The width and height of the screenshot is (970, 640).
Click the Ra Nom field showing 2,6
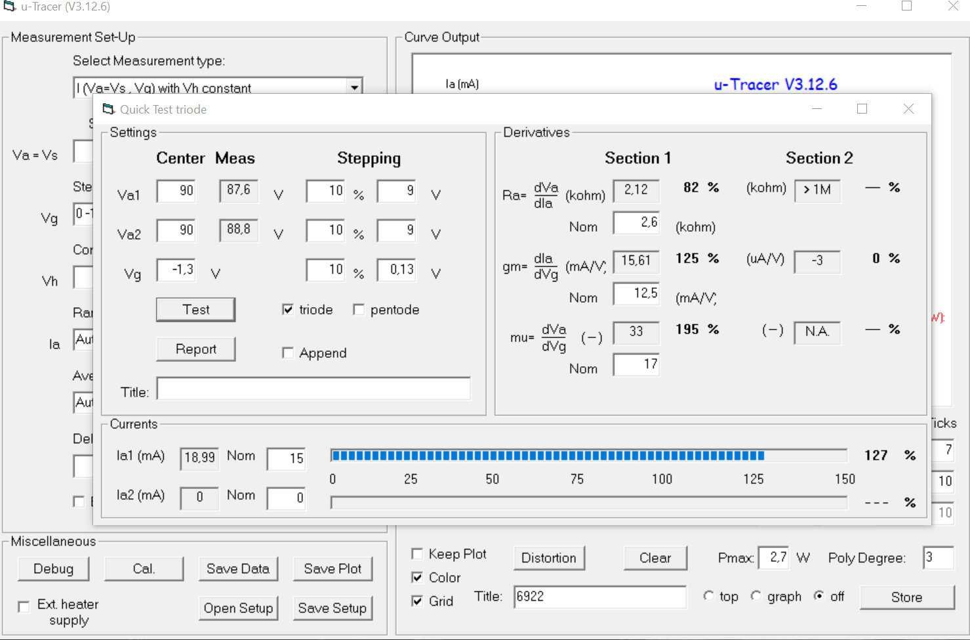click(x=636, y=223)
